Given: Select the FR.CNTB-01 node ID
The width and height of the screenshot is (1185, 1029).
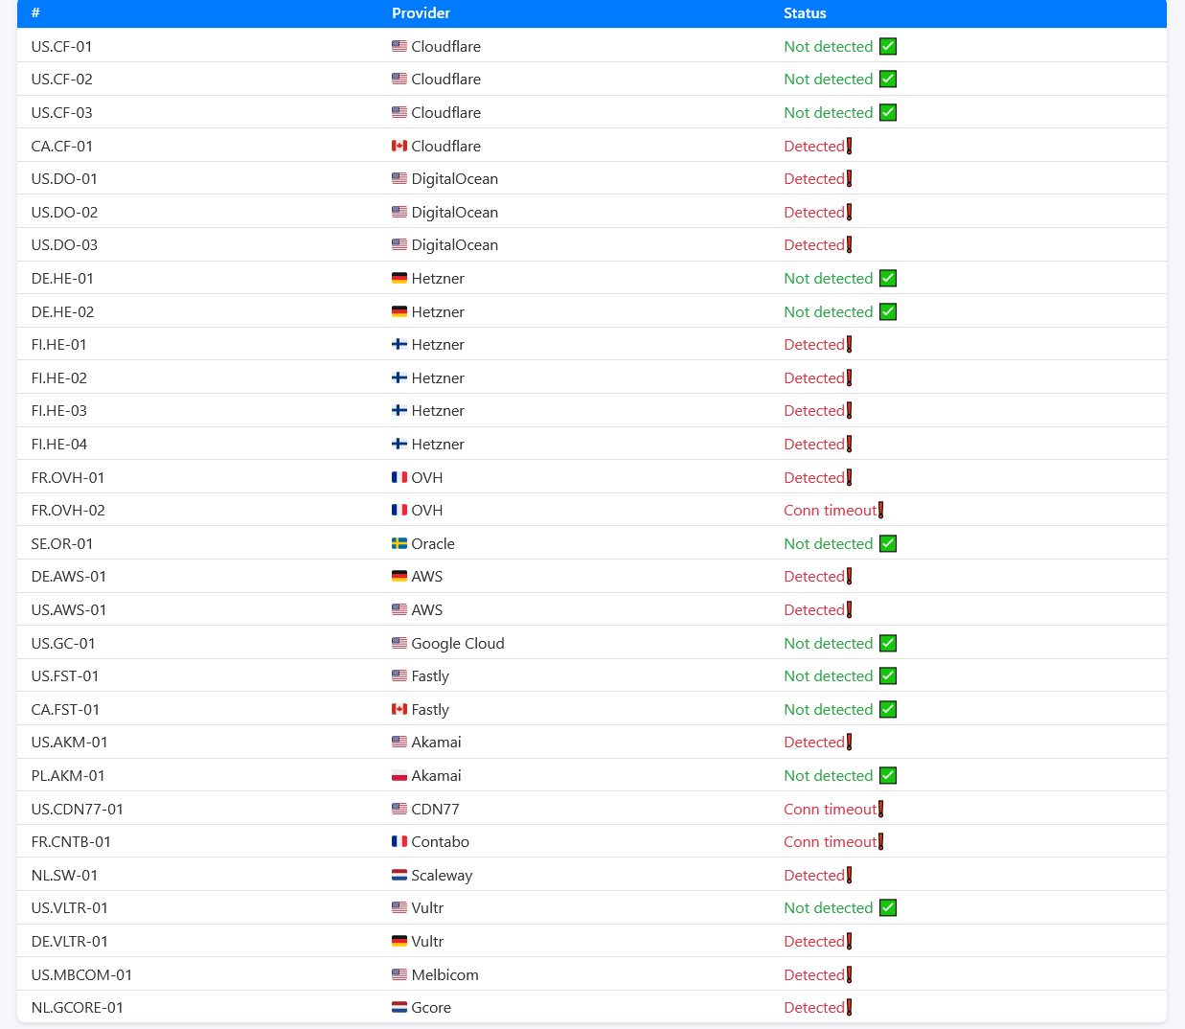Looking at the screenshot, I should coord(71,841).
